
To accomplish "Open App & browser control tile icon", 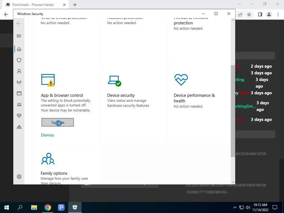I will pos(48,80).
